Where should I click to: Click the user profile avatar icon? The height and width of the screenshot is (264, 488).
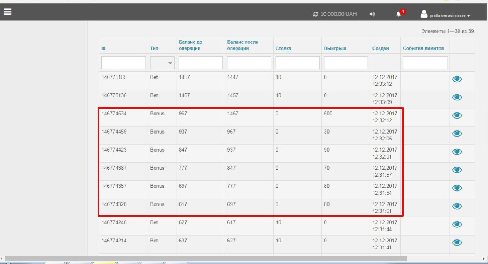424,14
